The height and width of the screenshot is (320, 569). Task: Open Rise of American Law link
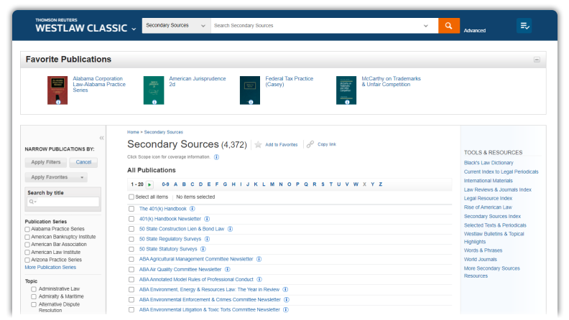click(x=488, y=207)
